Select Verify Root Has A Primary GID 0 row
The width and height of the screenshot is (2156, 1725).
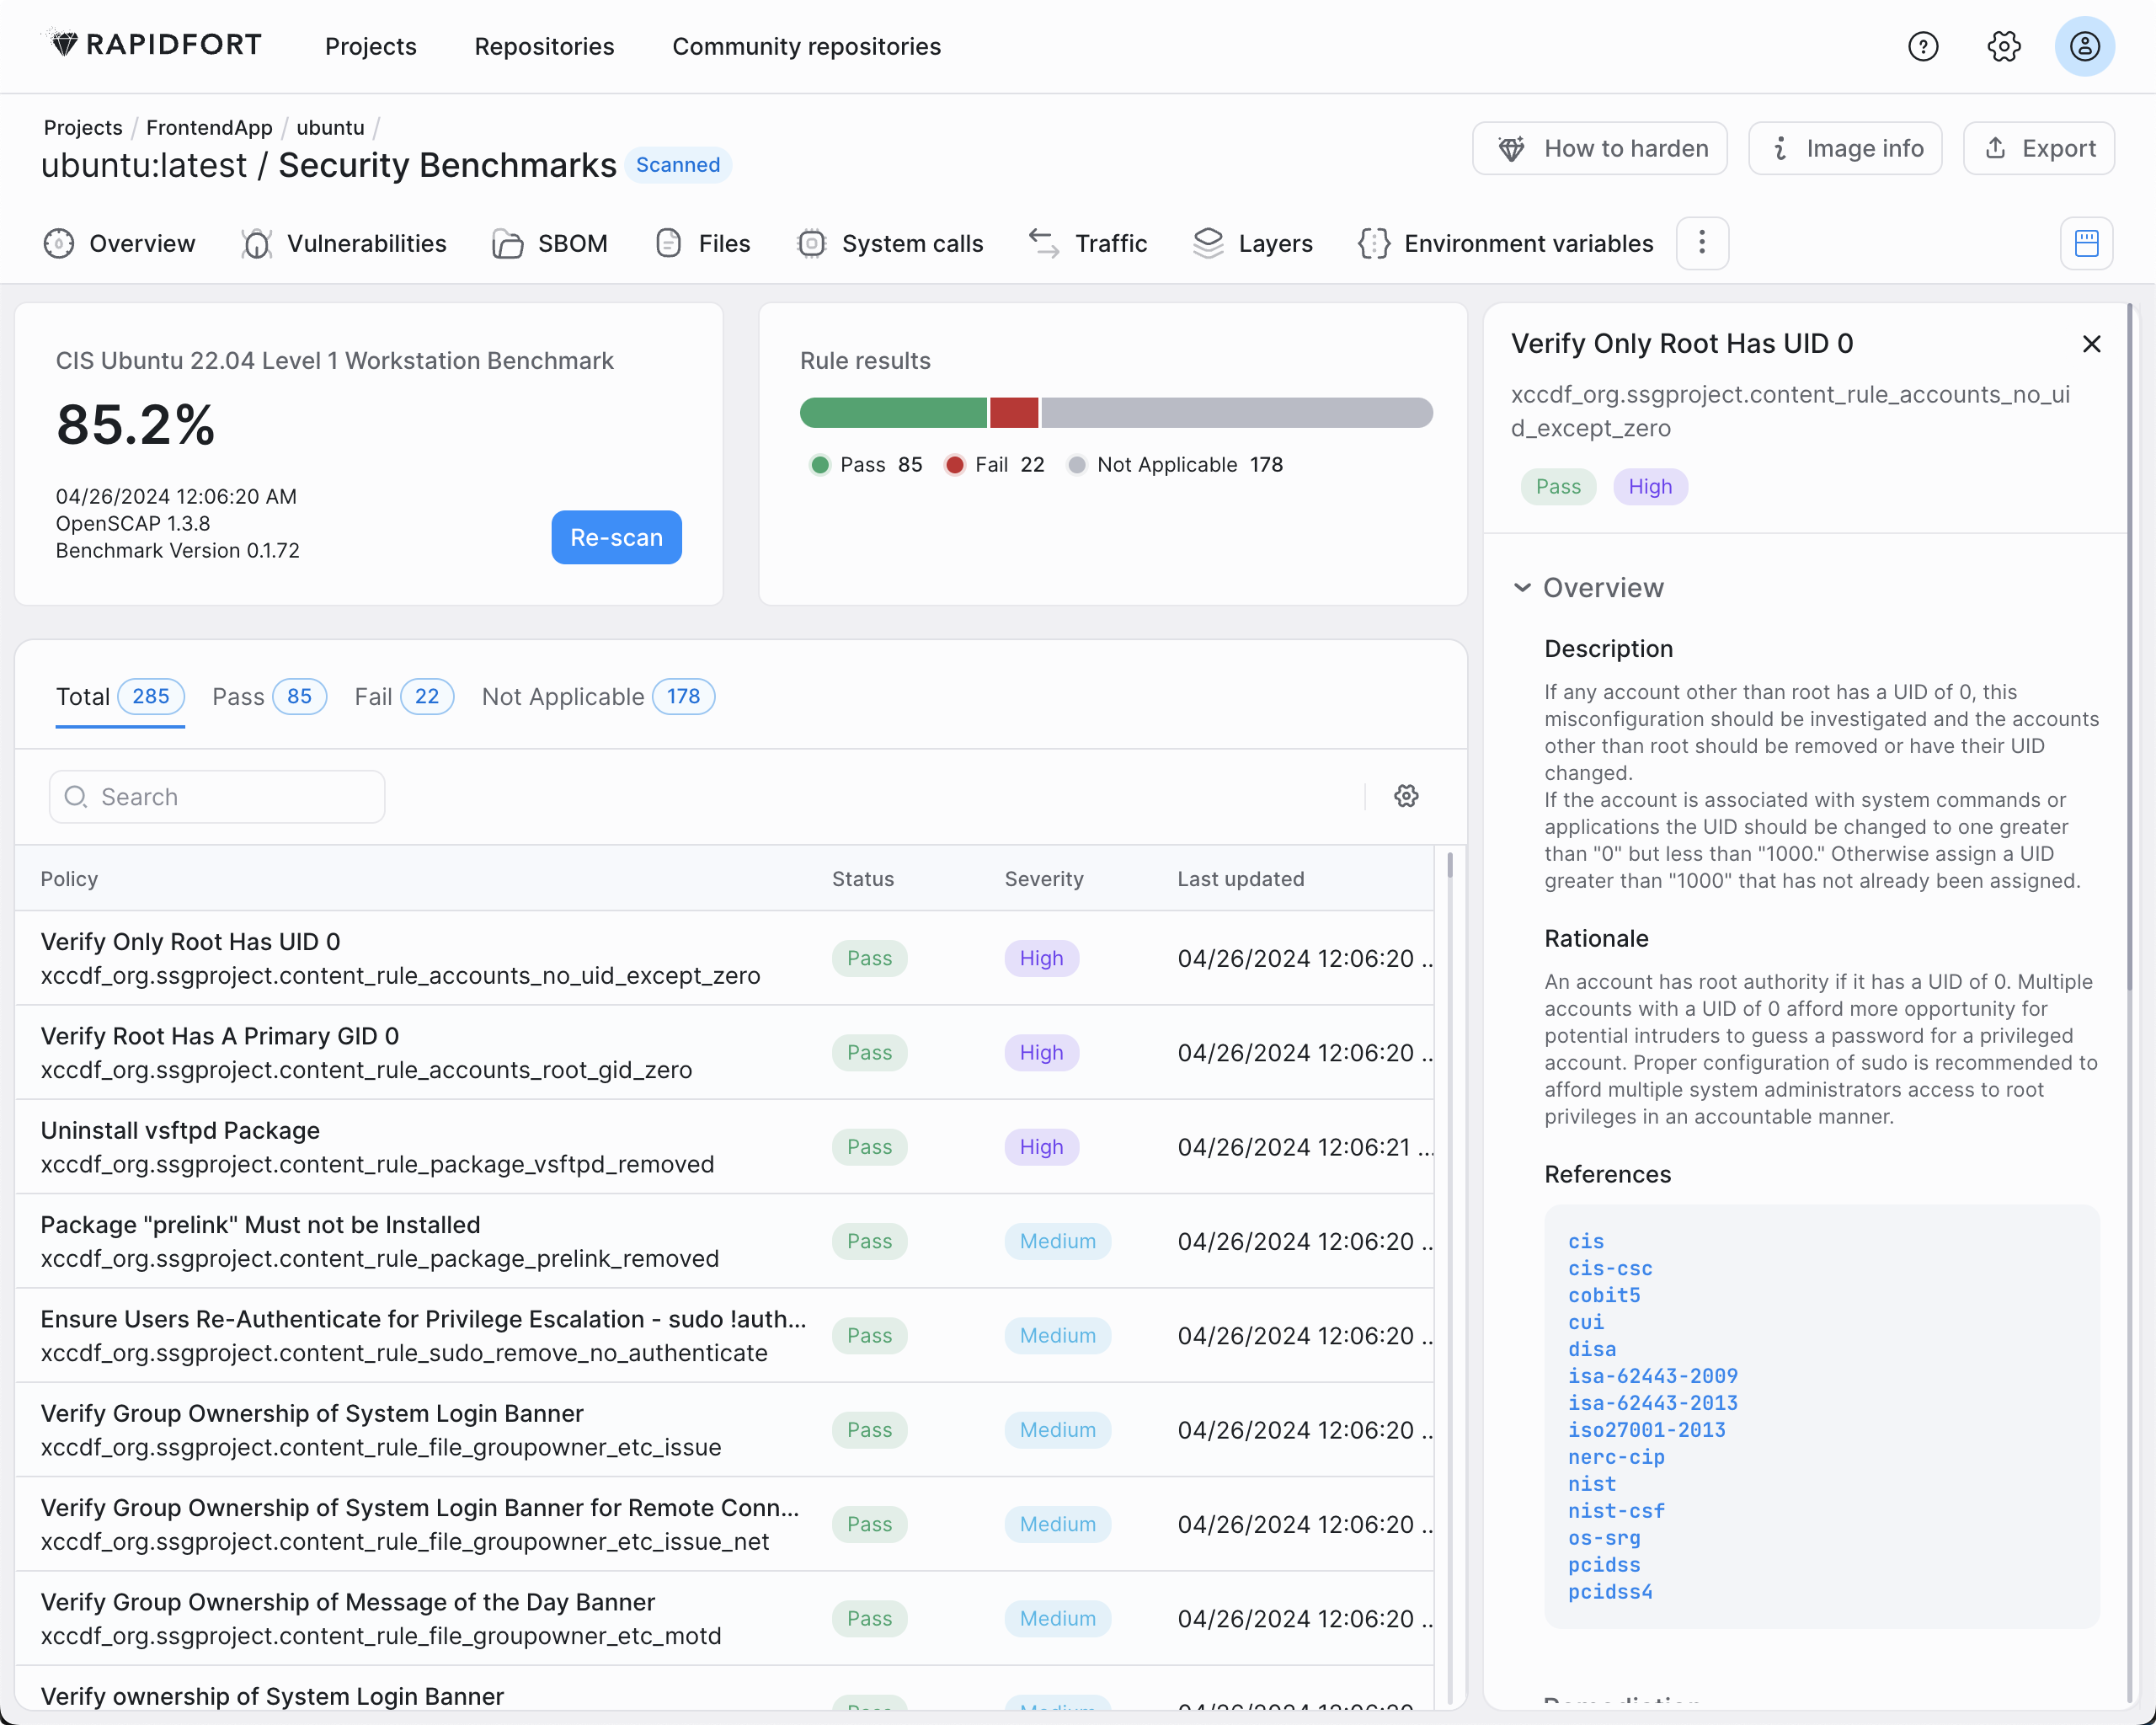click(724, 1052)
